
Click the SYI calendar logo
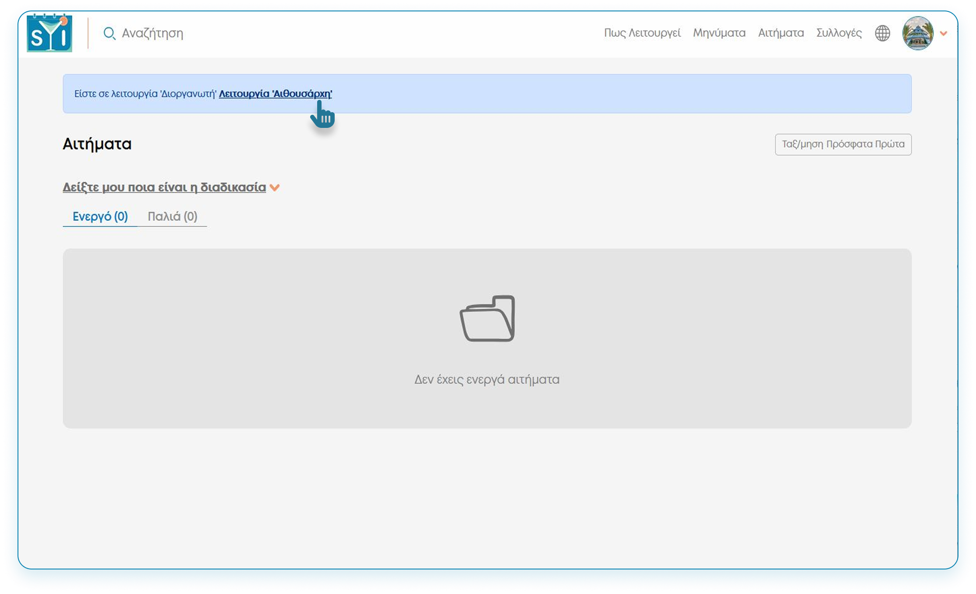coord(49,33)
